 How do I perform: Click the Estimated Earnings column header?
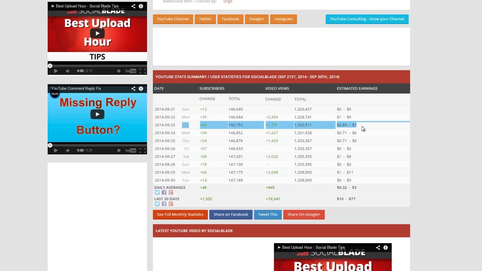pos(357,88)
